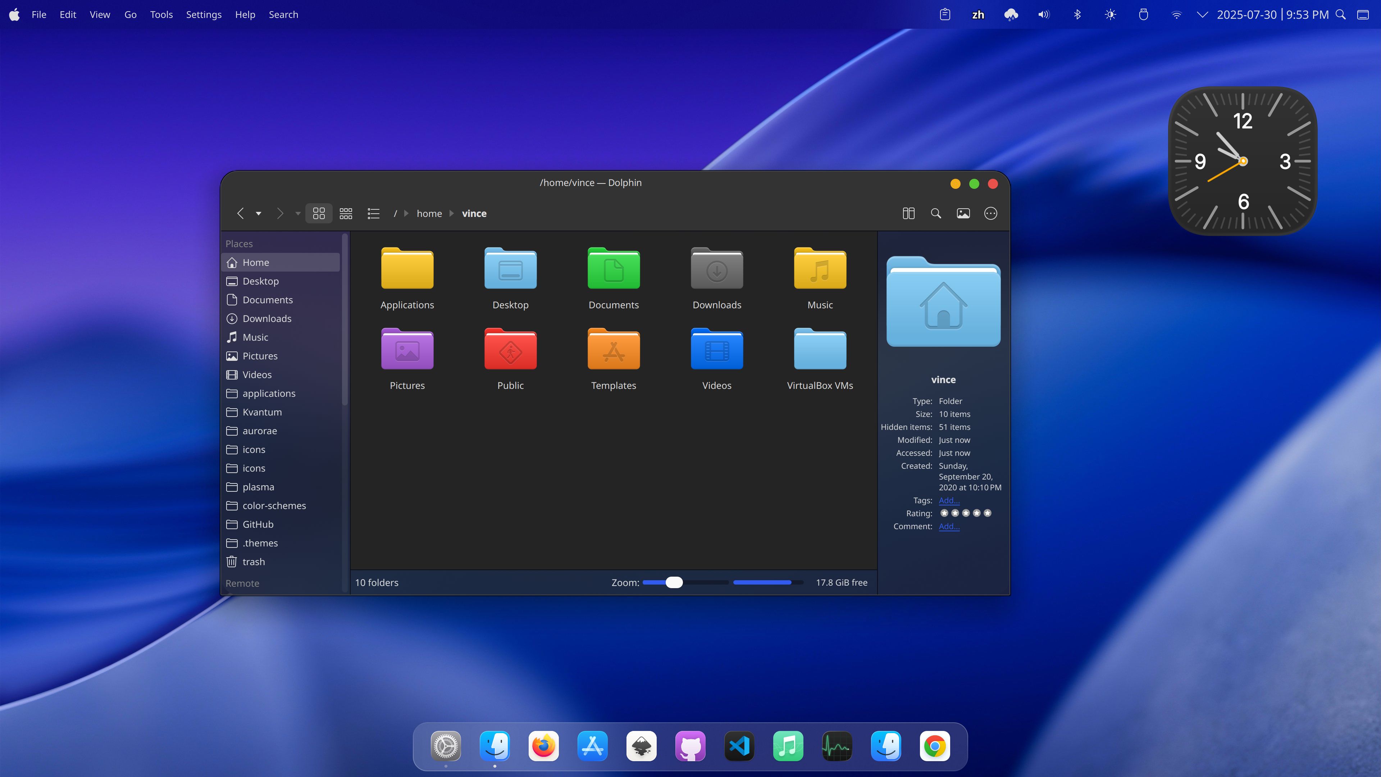Open the Tools menu
The width and height of the screenshot is (1381, 777).
pos(161,14)
